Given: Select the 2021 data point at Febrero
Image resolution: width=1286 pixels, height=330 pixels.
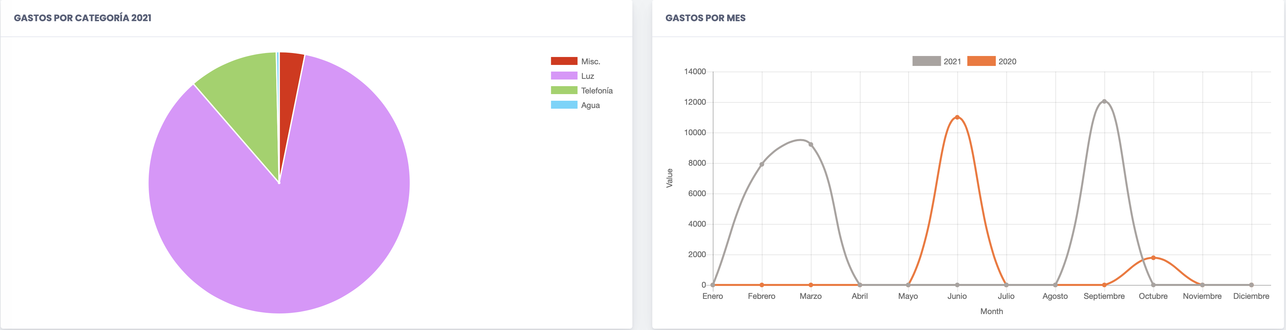Looking at the screenshot, I should pyautogui.click(x=762, y=164).
